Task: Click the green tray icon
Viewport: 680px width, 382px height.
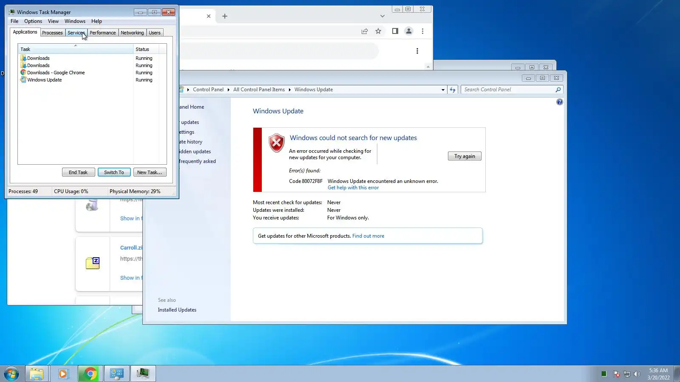Action: pos(604,374)
